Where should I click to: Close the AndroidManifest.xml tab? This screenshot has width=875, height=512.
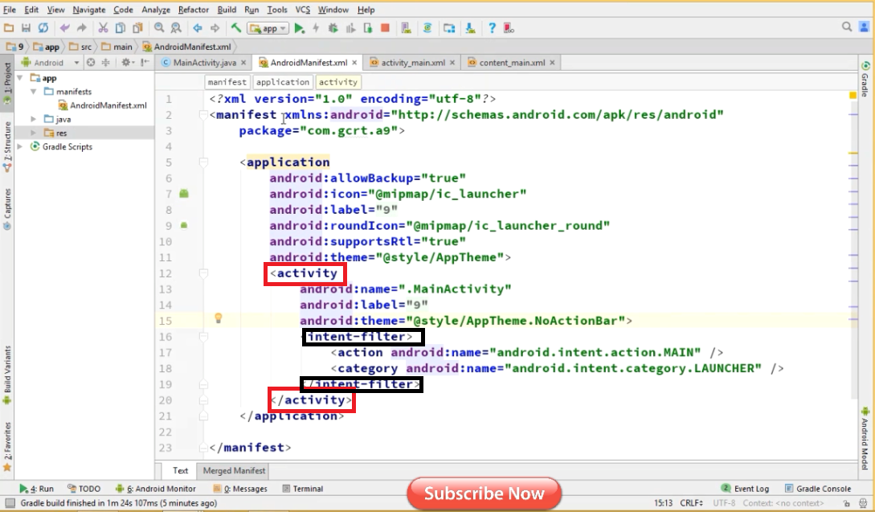[354, 63]
